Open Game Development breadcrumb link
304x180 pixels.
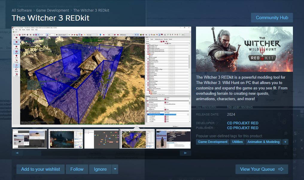(53, 10)
